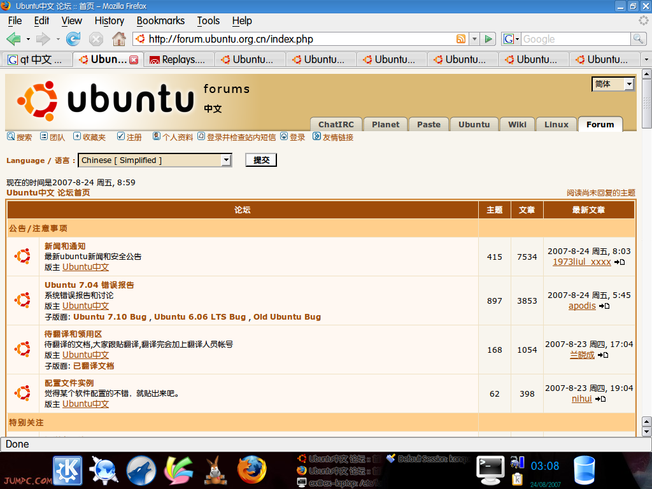Open the Old Ubuntu Bug subforum link
652x489 pixels.
(287, 317)
